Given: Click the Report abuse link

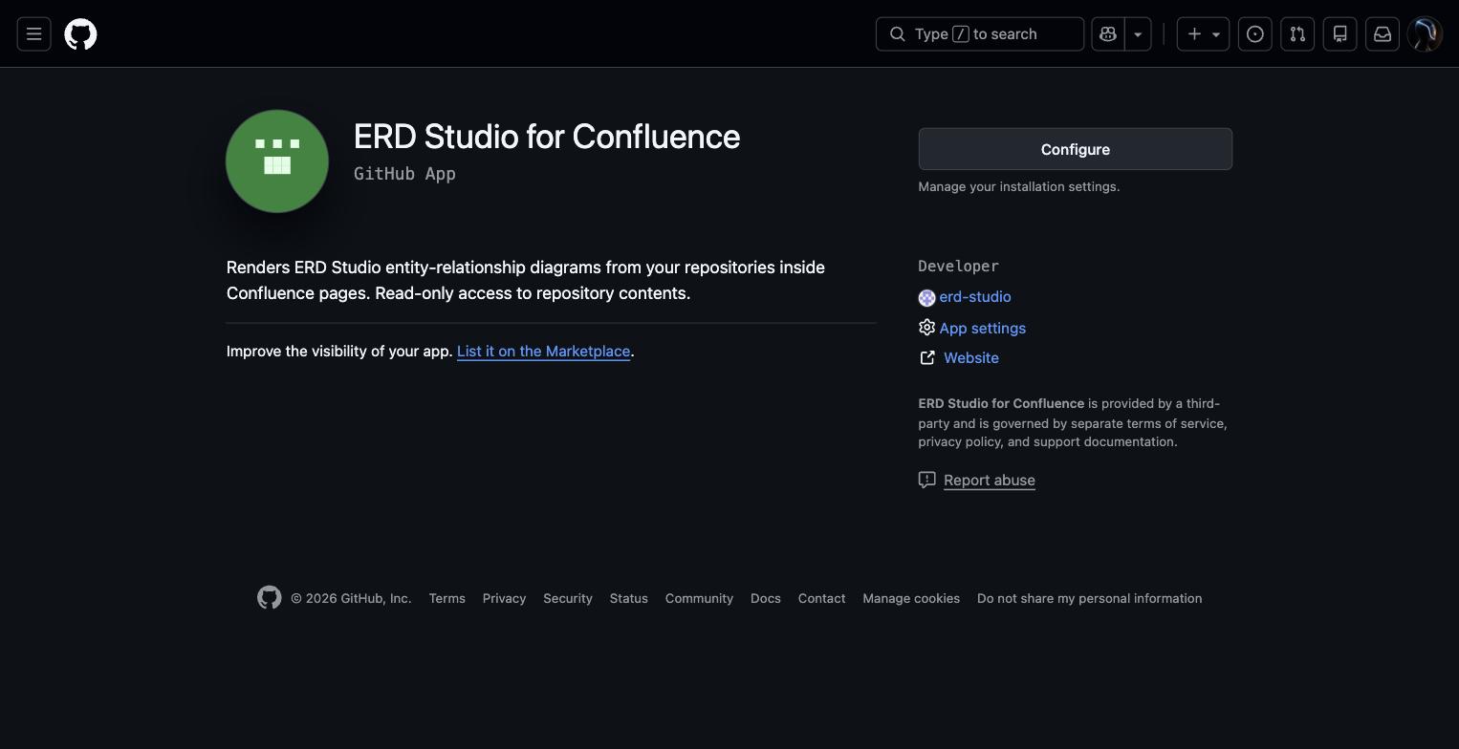Looking at the screenshot, I should 990,481.
